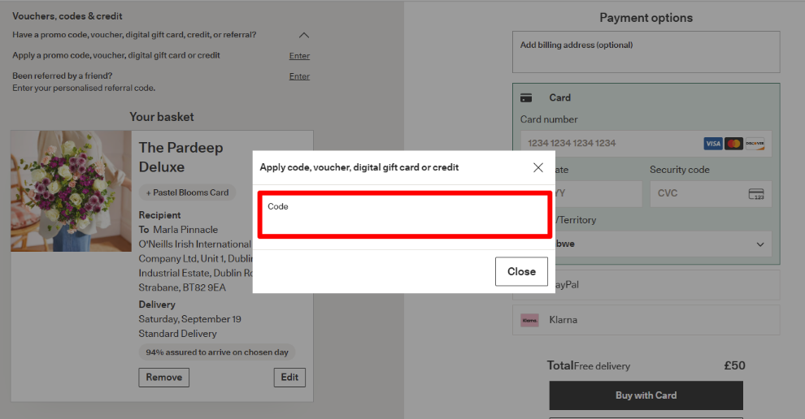Edit the Pardeep Deluxe basket item
805x419 pixels.
(x=289, y=378)
